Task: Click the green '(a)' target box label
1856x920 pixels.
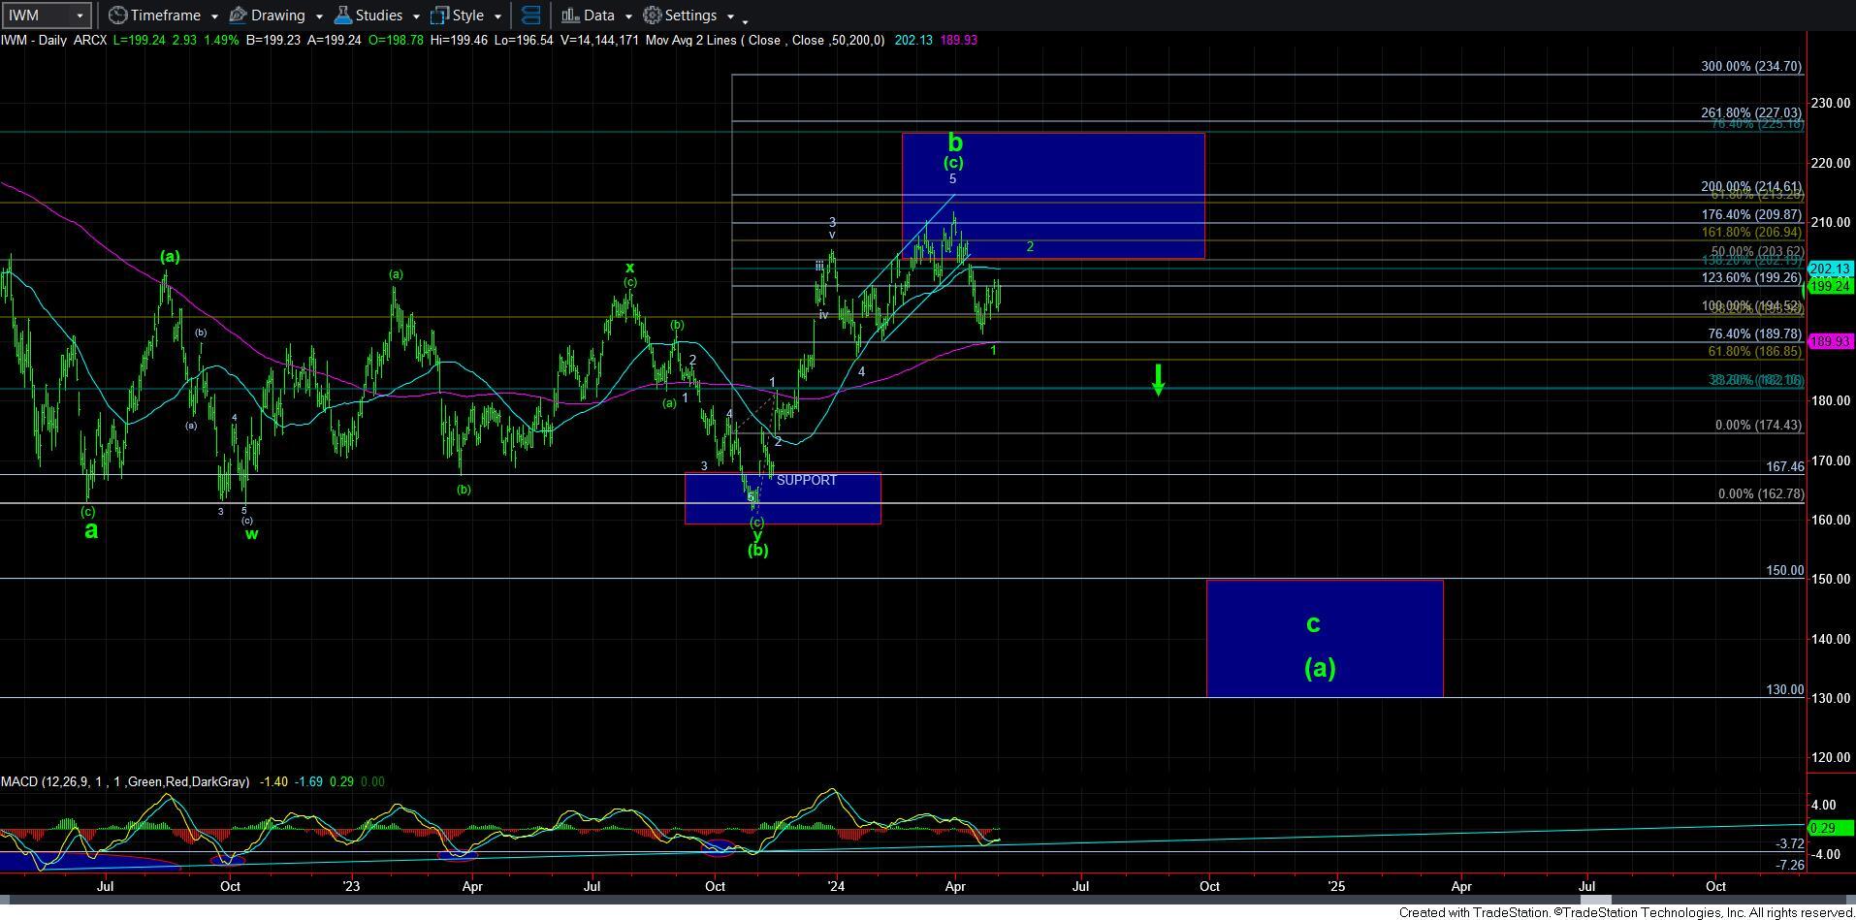Action: click(x=1320, y=667)
